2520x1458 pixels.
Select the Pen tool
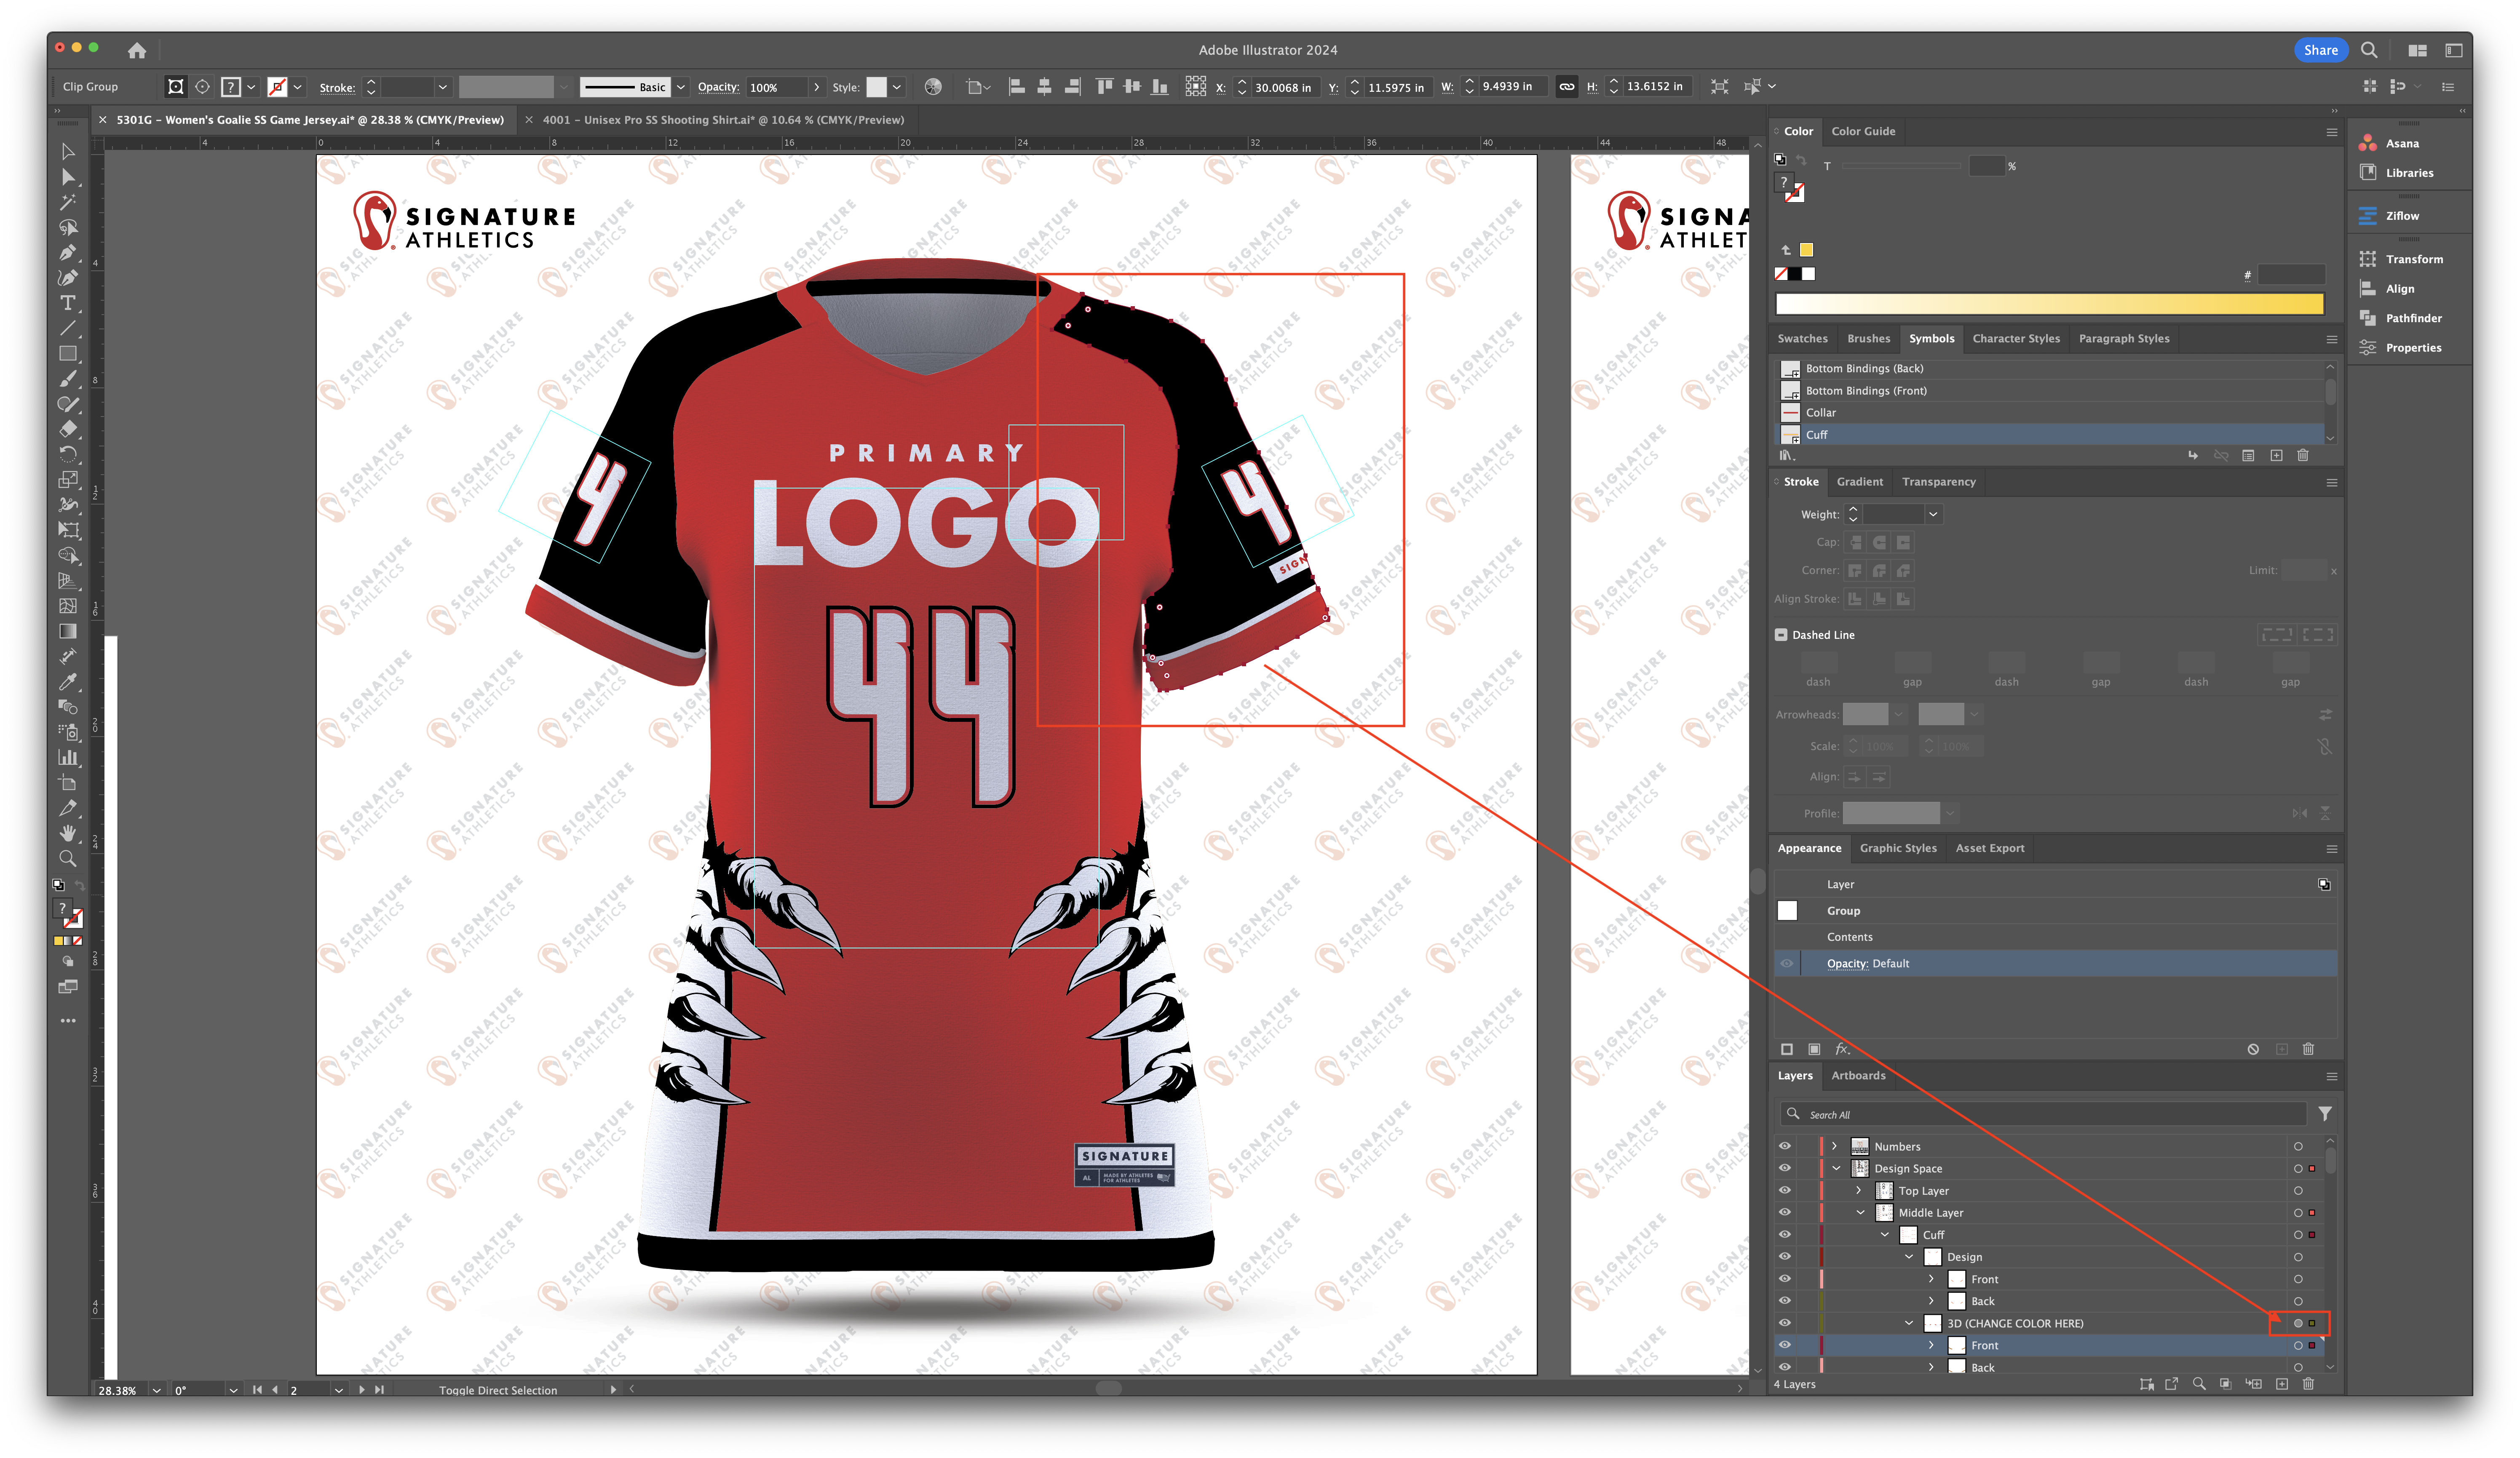point(68,253)
